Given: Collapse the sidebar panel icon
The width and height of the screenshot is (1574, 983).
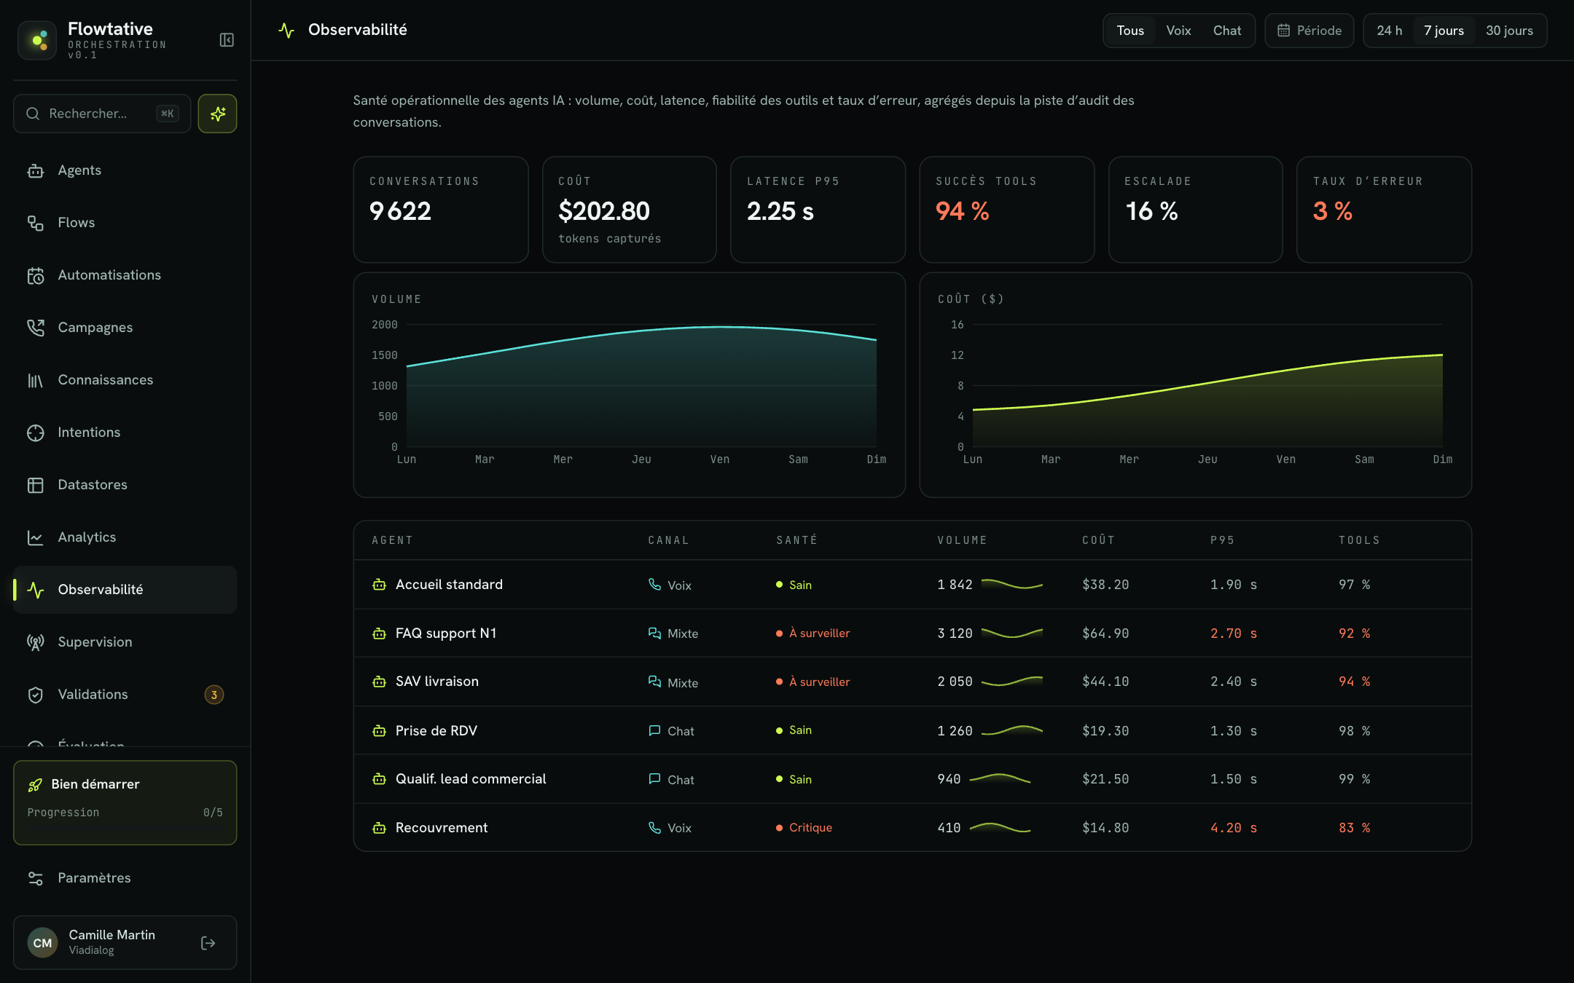Looking at the screenshot, I should tap(227, 40).
